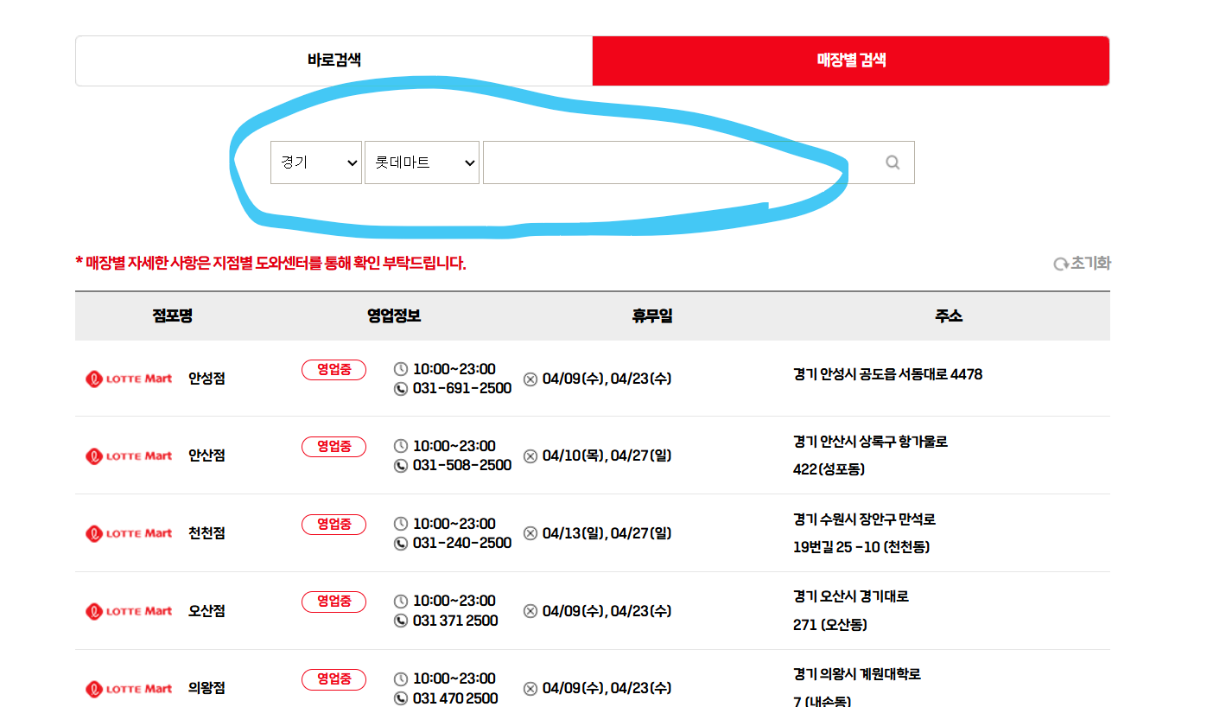
Task: Click the clock icon in 오산점 row
Action: click(401, 601)
